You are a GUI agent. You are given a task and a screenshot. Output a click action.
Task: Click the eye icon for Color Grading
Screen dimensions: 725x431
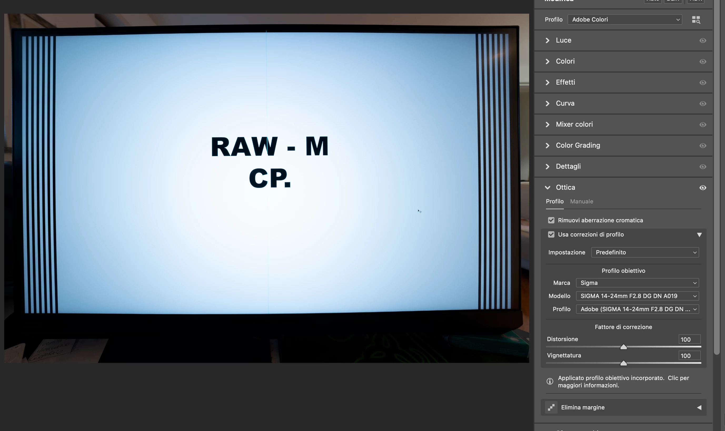point(703,146)
